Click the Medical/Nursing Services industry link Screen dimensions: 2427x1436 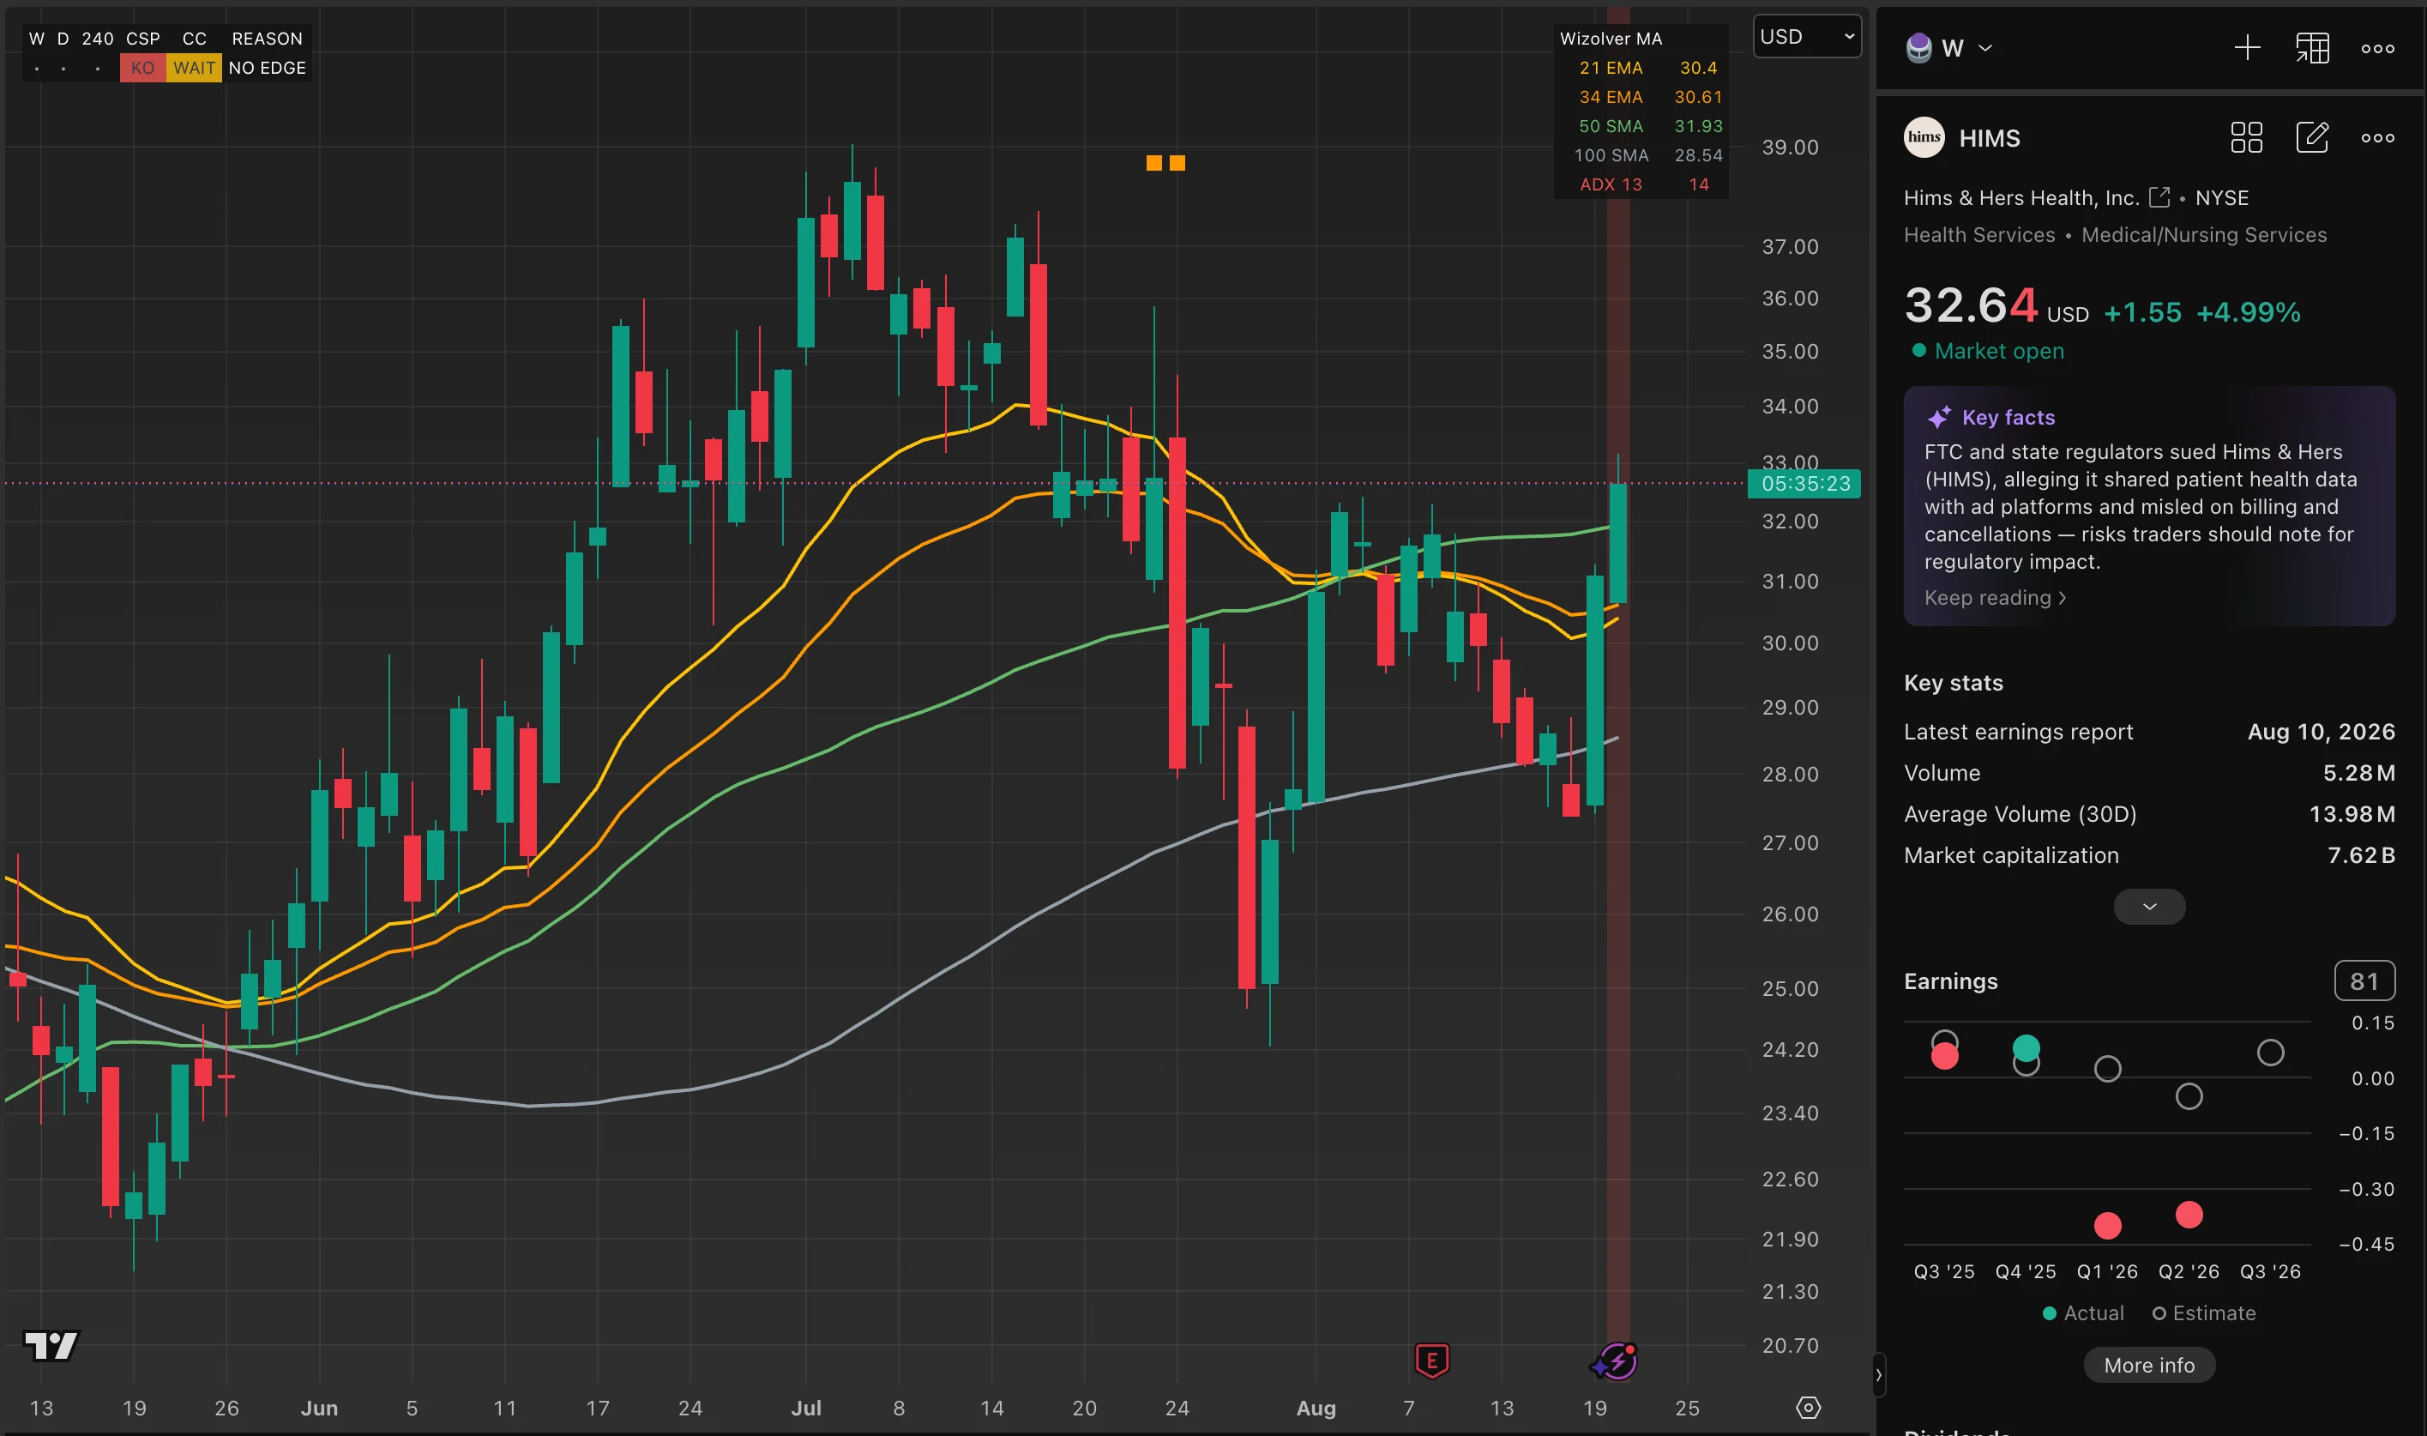point(2203,234)
